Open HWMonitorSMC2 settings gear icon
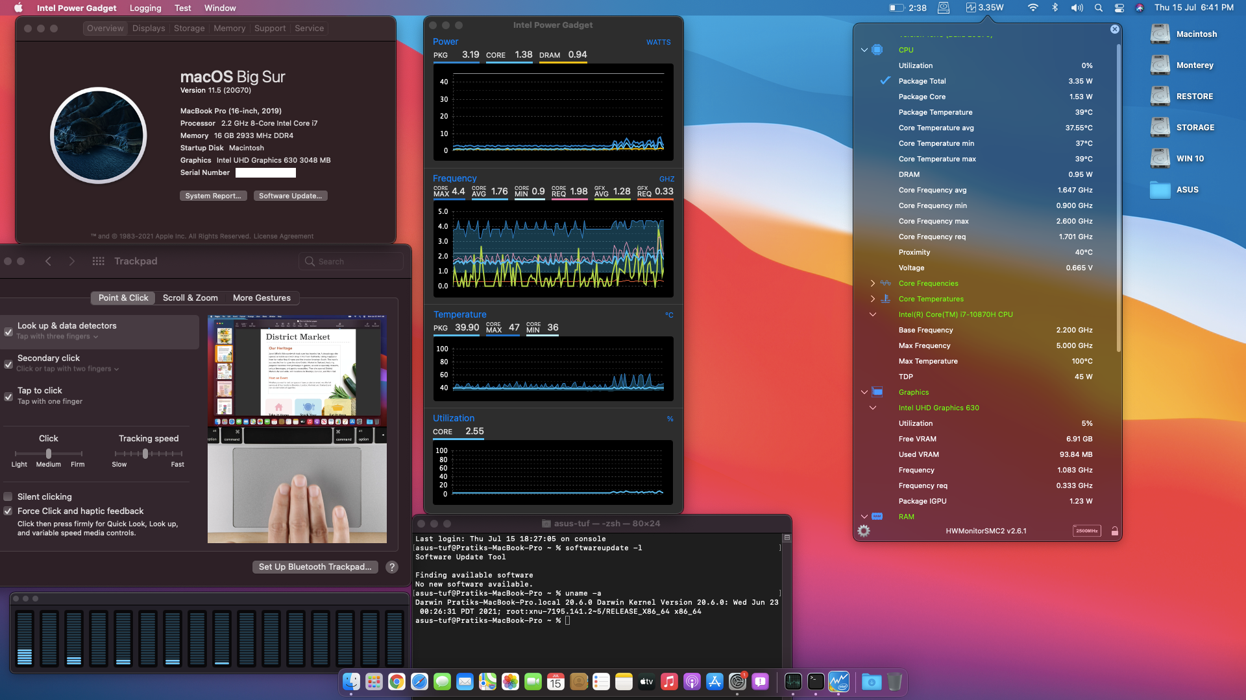The width and height of the screenshot is (1246, 700). pyautogui.click(x=864, y=531)
